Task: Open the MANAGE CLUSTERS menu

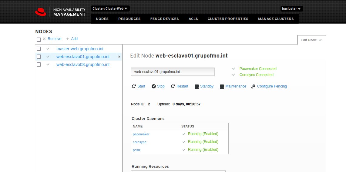Action: point(276,19)
